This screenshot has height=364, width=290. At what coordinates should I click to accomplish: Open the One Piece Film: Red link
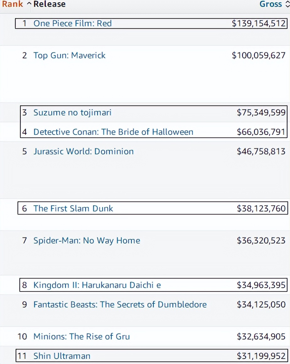pyautogui.click(x=72, y=24)
